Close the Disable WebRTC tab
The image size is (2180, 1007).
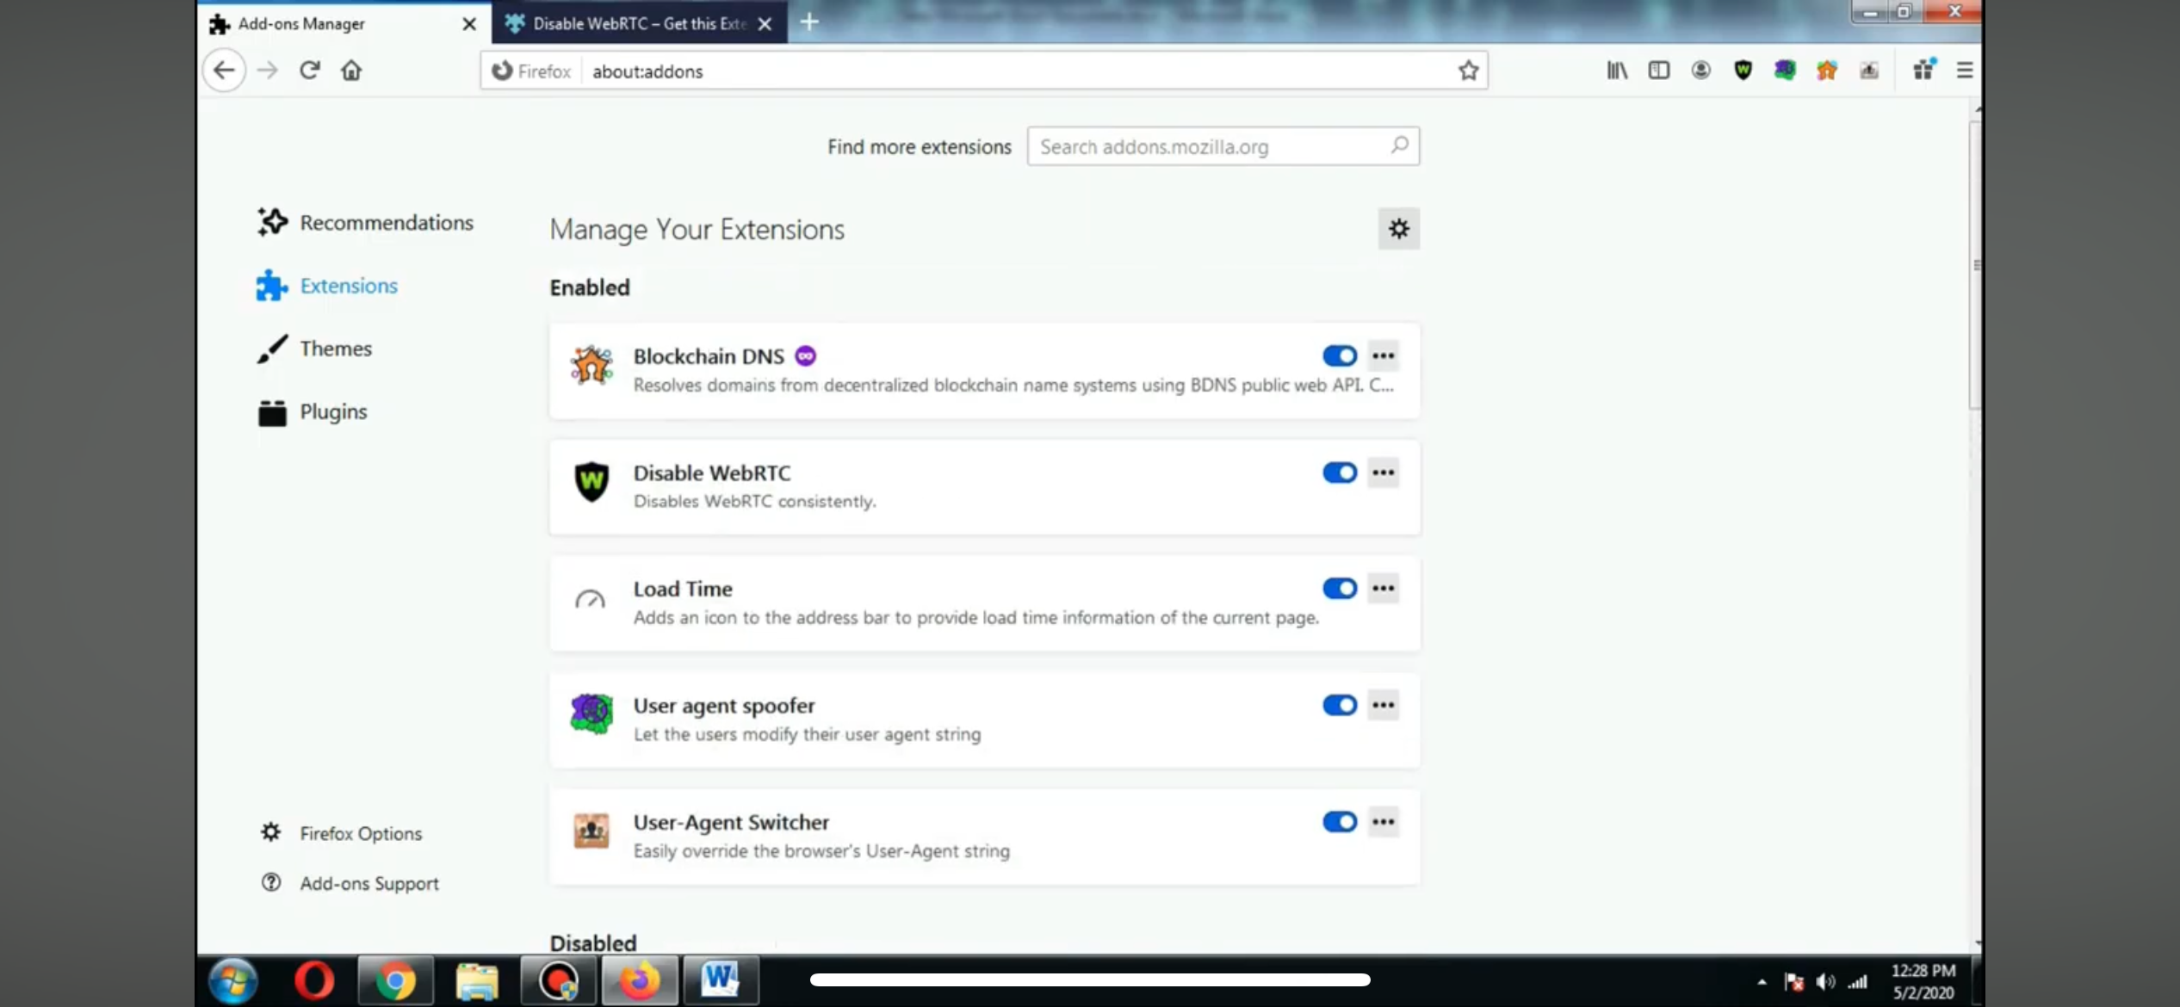(x=765, y=24)
